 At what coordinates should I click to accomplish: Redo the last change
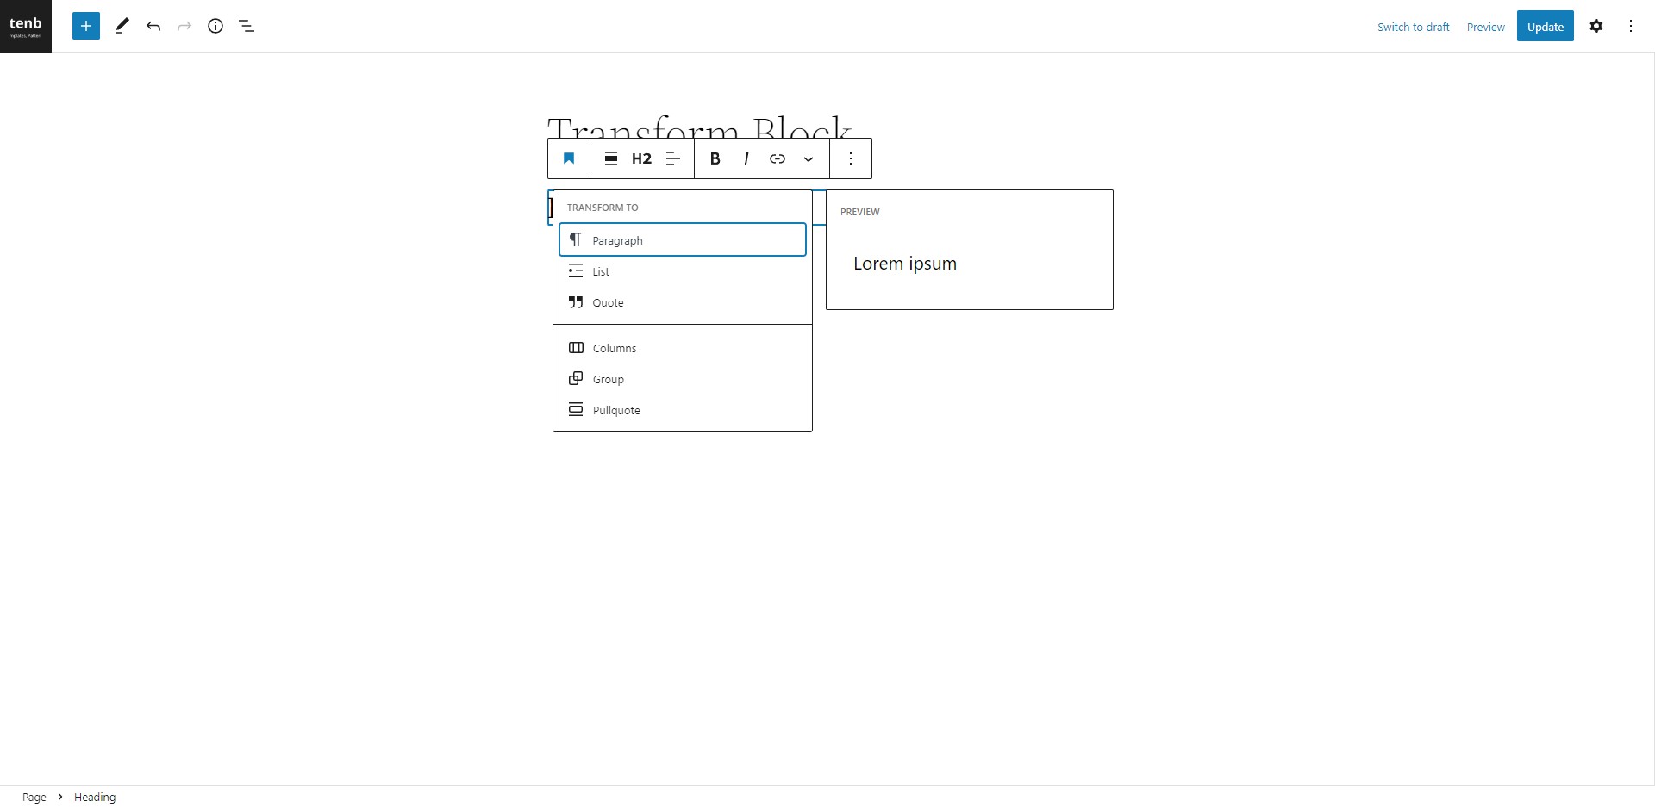pyautogui.click(x=184, y=26)
